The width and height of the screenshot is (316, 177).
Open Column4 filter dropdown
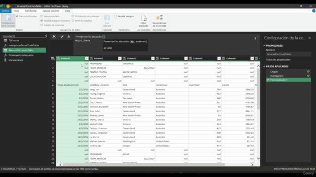(186, 59)
